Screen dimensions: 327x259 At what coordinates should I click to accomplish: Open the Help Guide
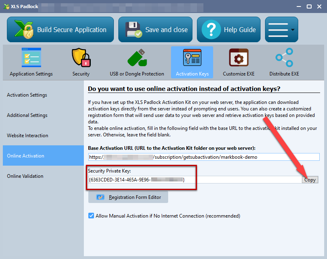click(x=229, y=30)
